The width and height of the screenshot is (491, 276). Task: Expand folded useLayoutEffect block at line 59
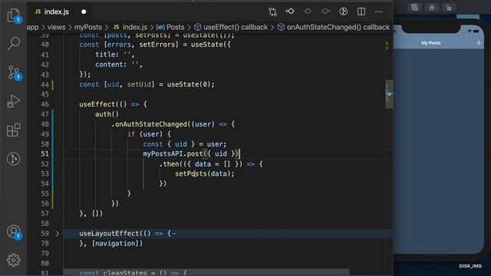(58, 233)
